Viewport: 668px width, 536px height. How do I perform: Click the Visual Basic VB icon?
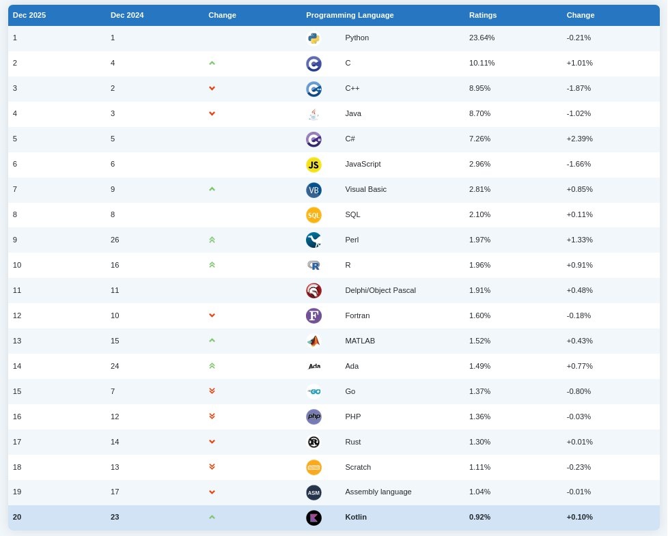click(314, 190)
